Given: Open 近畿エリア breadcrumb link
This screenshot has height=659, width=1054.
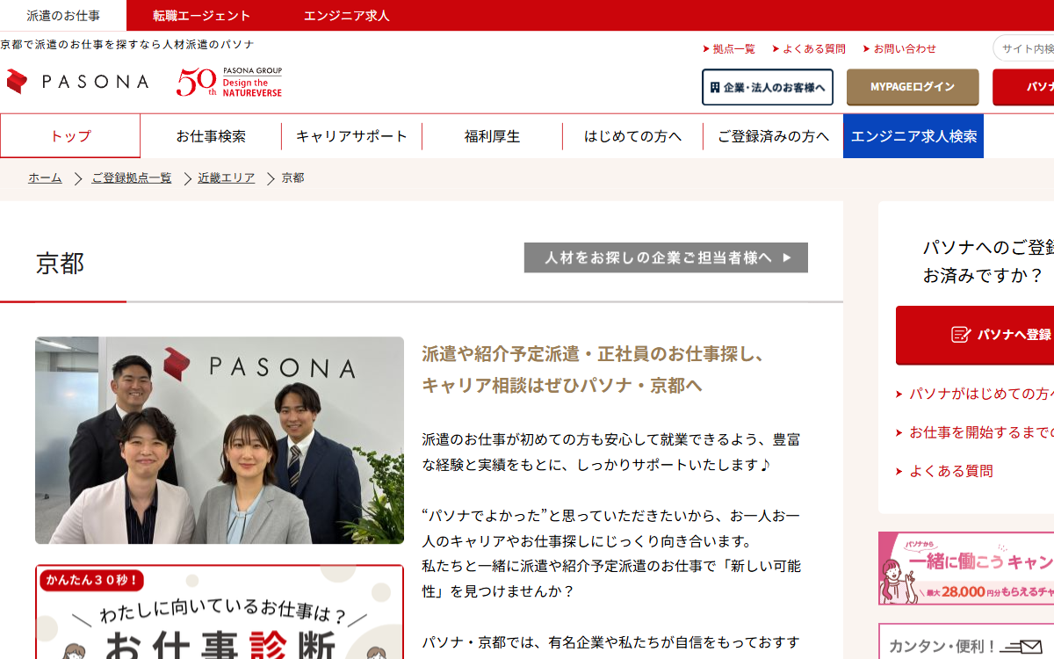Looking at the screenshot, I should point(227,178).
